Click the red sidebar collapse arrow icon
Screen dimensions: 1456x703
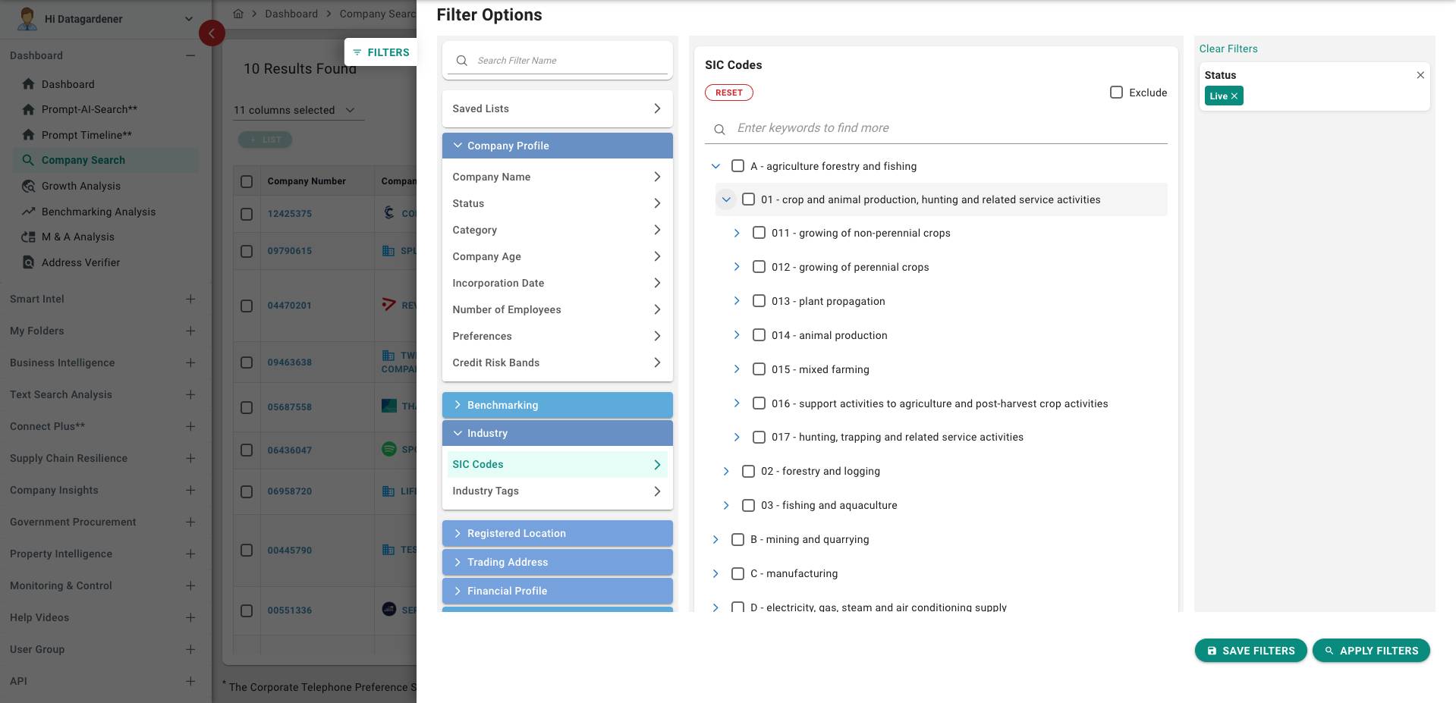tap(212, 33)
